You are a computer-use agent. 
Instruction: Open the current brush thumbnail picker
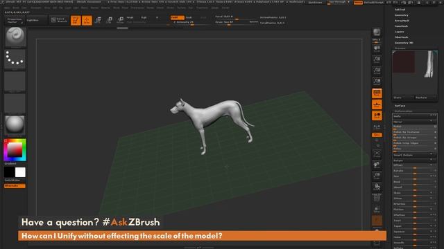(15, 37)
